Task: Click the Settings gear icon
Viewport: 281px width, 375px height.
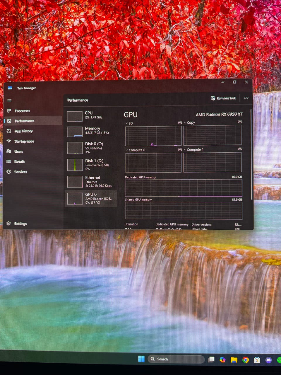Action: pyautogui.click(x=8, y=224)
